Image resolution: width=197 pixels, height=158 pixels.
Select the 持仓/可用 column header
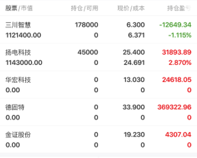tap(84, 8)
